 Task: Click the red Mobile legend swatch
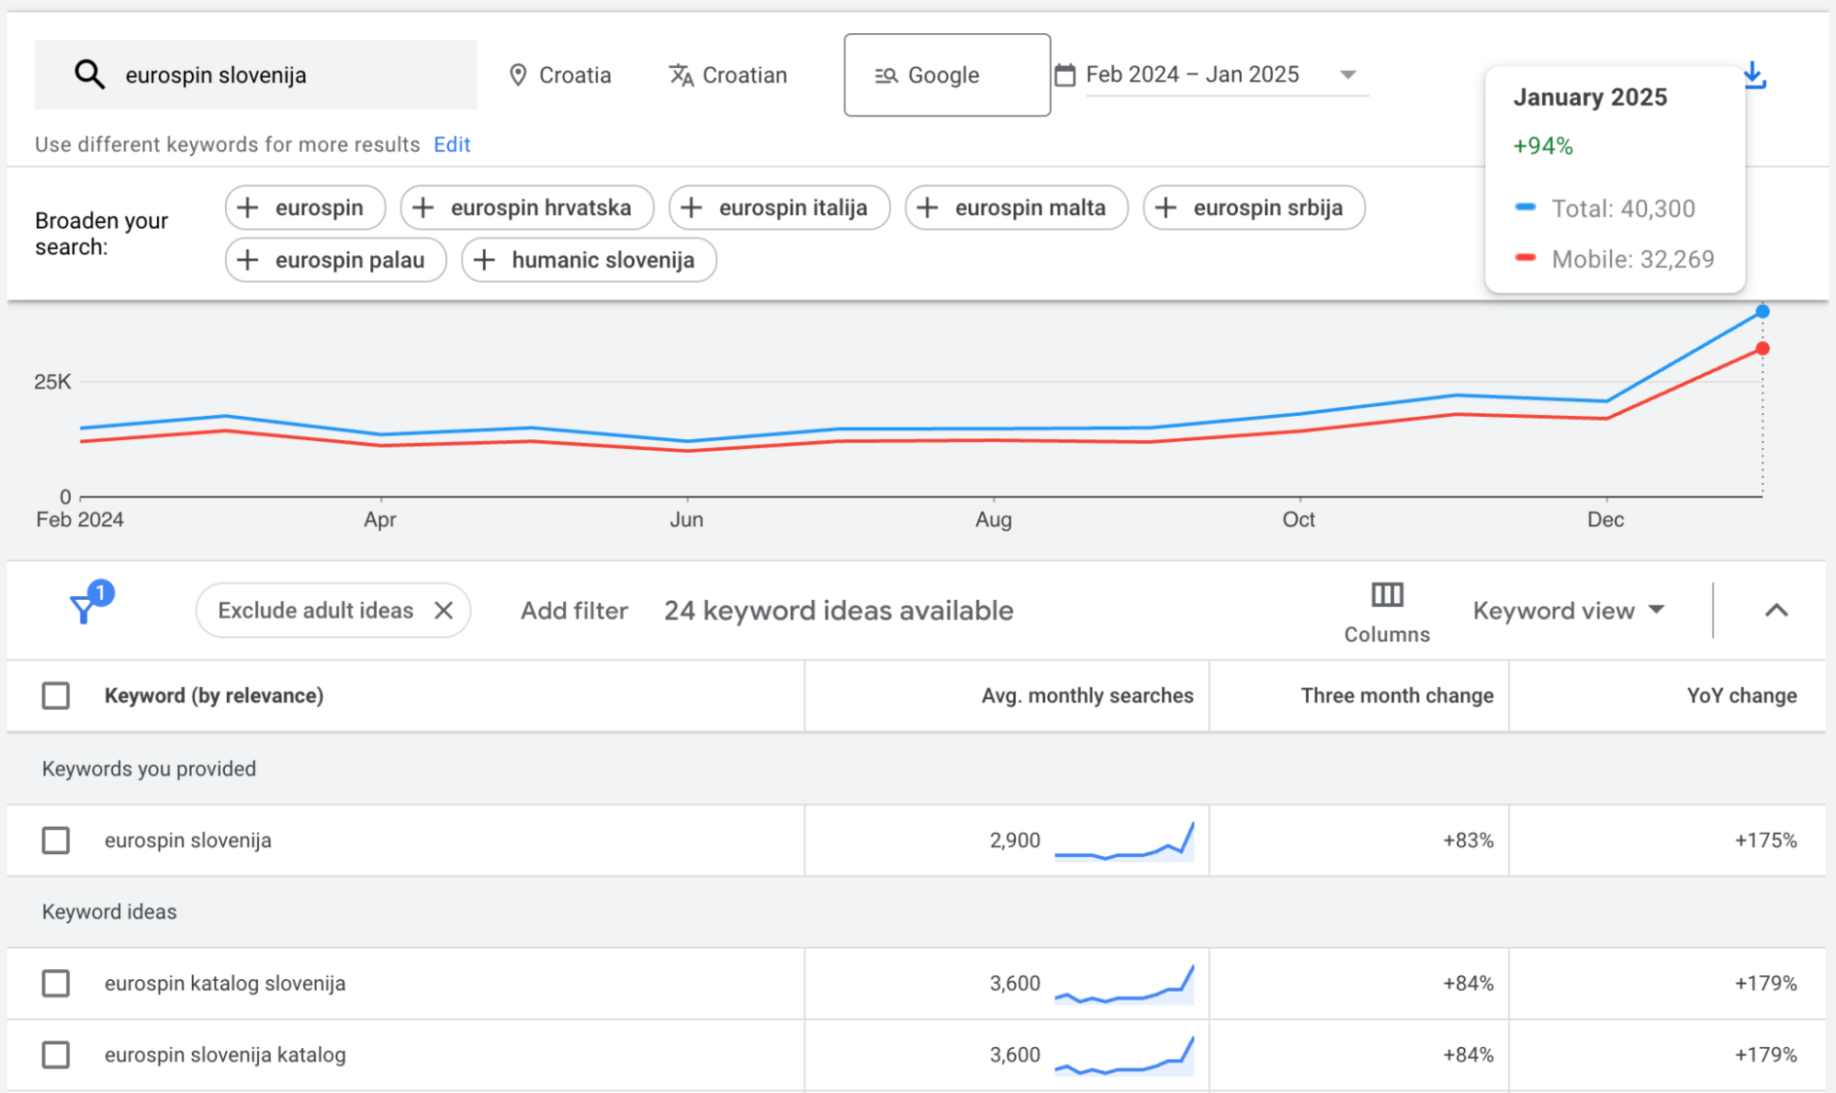click(x=1526, y=258)
